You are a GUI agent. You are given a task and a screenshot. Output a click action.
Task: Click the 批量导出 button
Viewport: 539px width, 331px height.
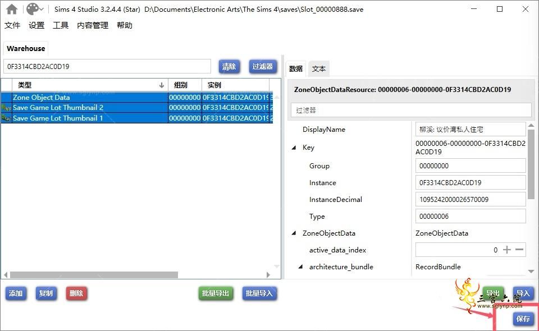pyautogui.click(x=216, y=293)
